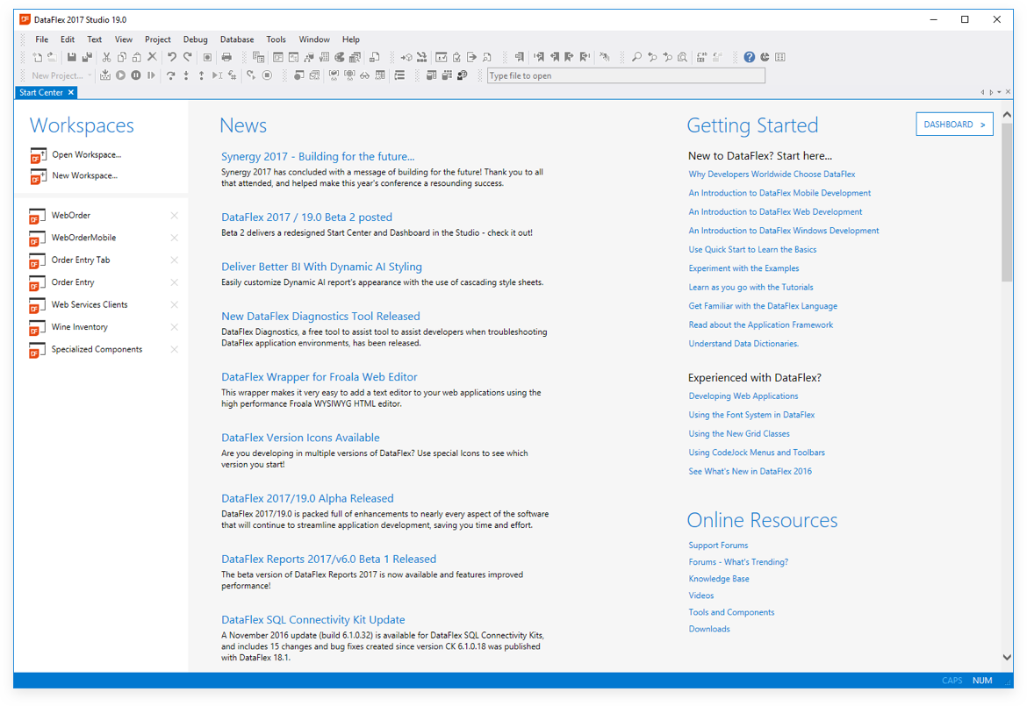The height and width of the screenshot is (706, 1027).
Task: Click the vertical scrollbar thumb
Action: click(x=1007, y=203)
